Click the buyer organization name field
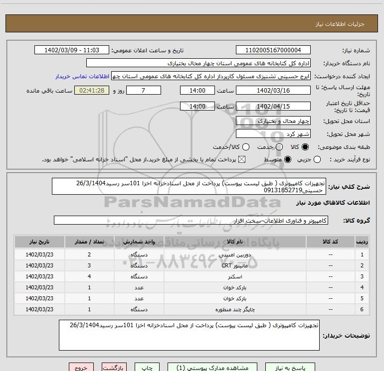The width and height of the screenshot is (384, 371). (198, 63)
